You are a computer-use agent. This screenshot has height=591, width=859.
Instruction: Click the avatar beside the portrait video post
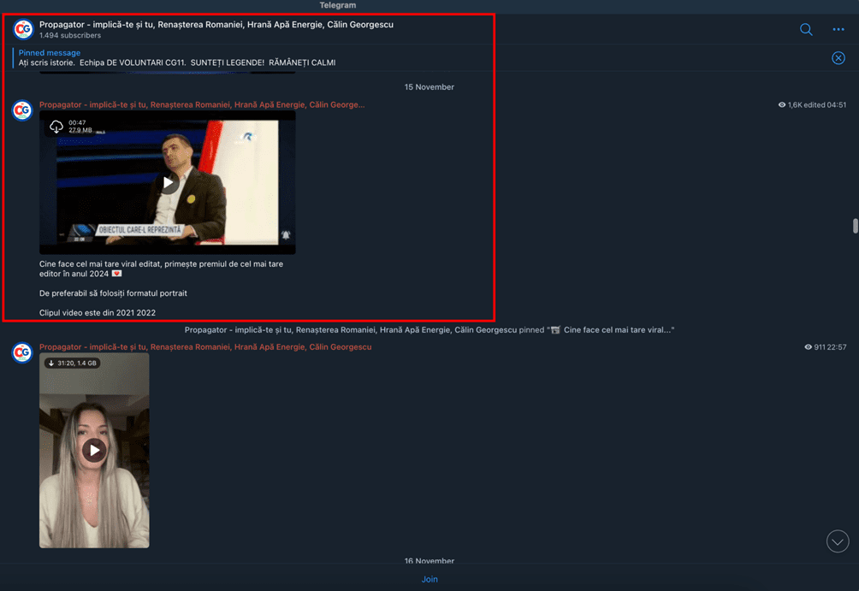click(22, 352)
